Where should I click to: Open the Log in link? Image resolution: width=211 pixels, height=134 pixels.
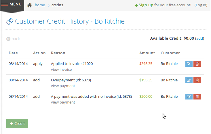click(201, 5)
